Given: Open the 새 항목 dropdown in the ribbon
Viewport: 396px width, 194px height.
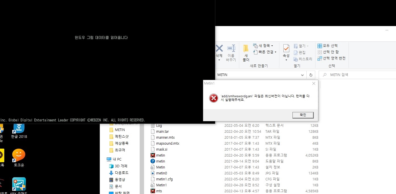Looking at the screenshot, I should (x=263, y=46).
